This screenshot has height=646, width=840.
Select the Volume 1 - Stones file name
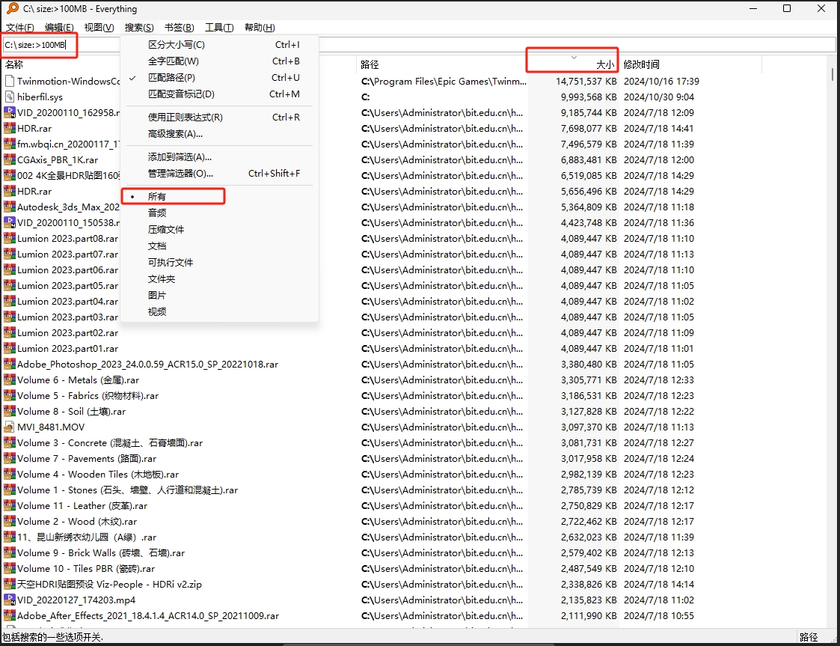coord(127,490)
